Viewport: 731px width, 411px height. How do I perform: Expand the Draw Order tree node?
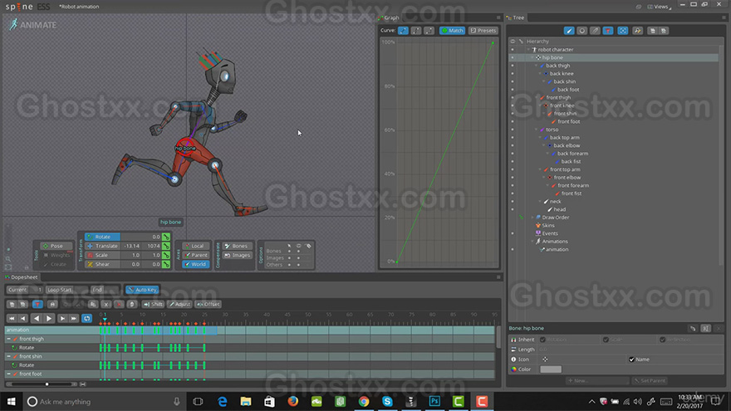pos(532,218)
